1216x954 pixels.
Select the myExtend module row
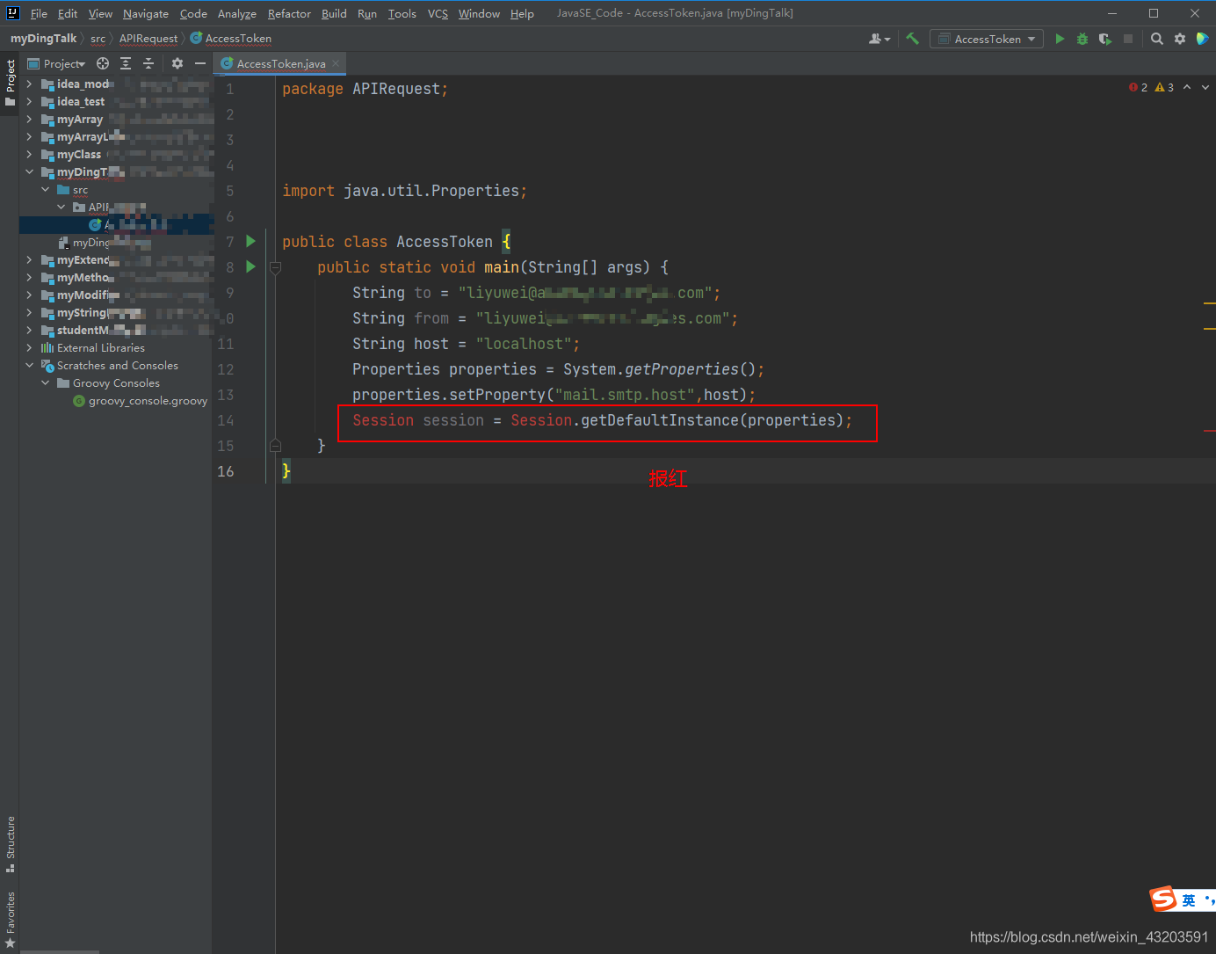click(116, 260)
